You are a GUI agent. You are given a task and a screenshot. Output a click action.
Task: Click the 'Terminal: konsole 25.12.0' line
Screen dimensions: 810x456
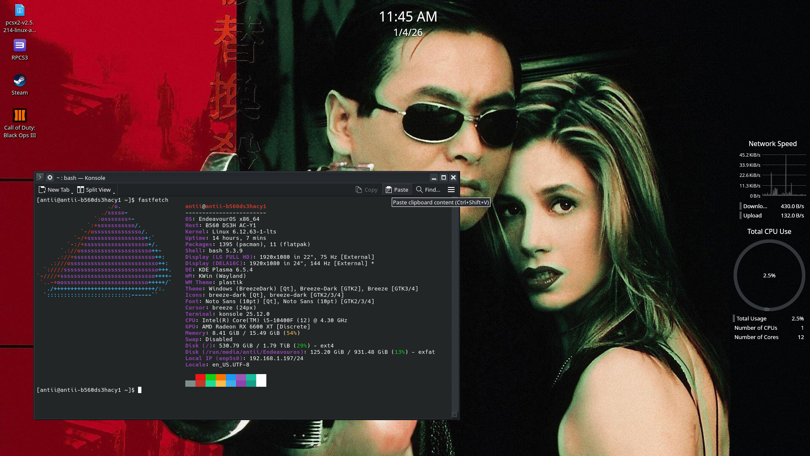click(228, 314)
